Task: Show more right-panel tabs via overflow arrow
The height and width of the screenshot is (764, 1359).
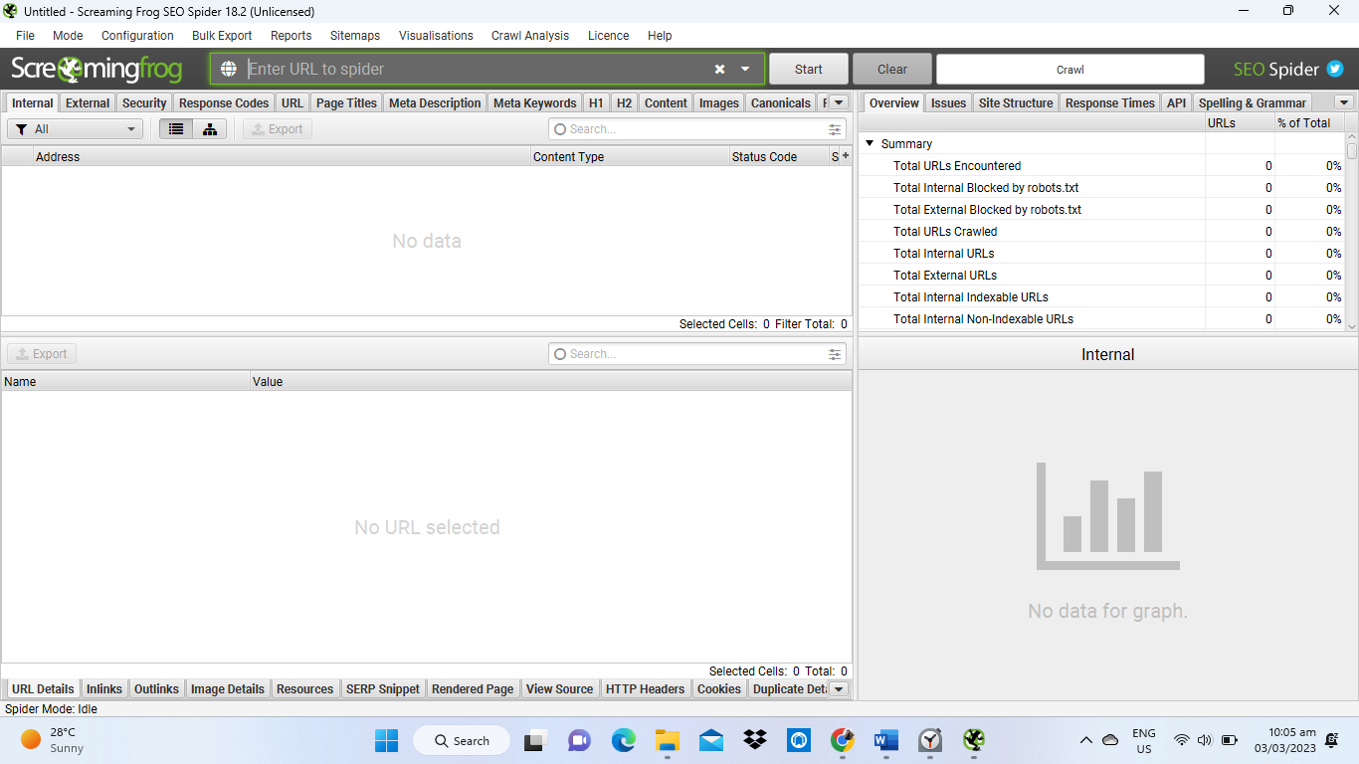Action: pos(1344,102)
